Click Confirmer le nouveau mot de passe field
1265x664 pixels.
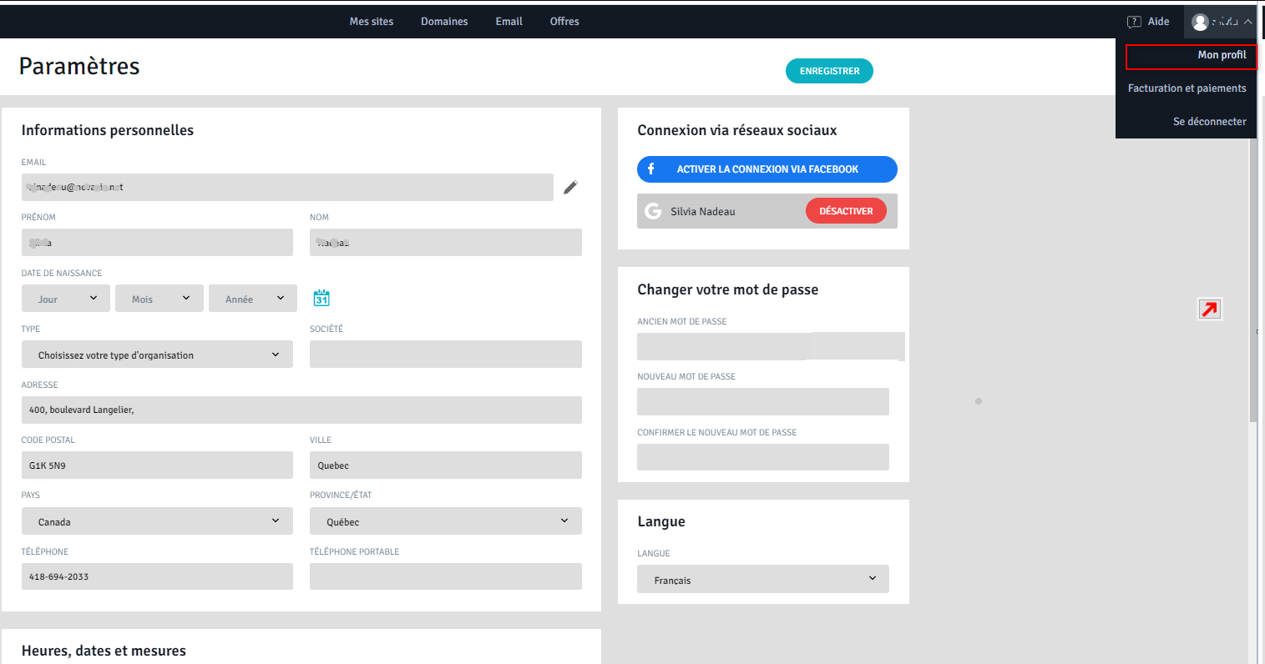point(763,457)
